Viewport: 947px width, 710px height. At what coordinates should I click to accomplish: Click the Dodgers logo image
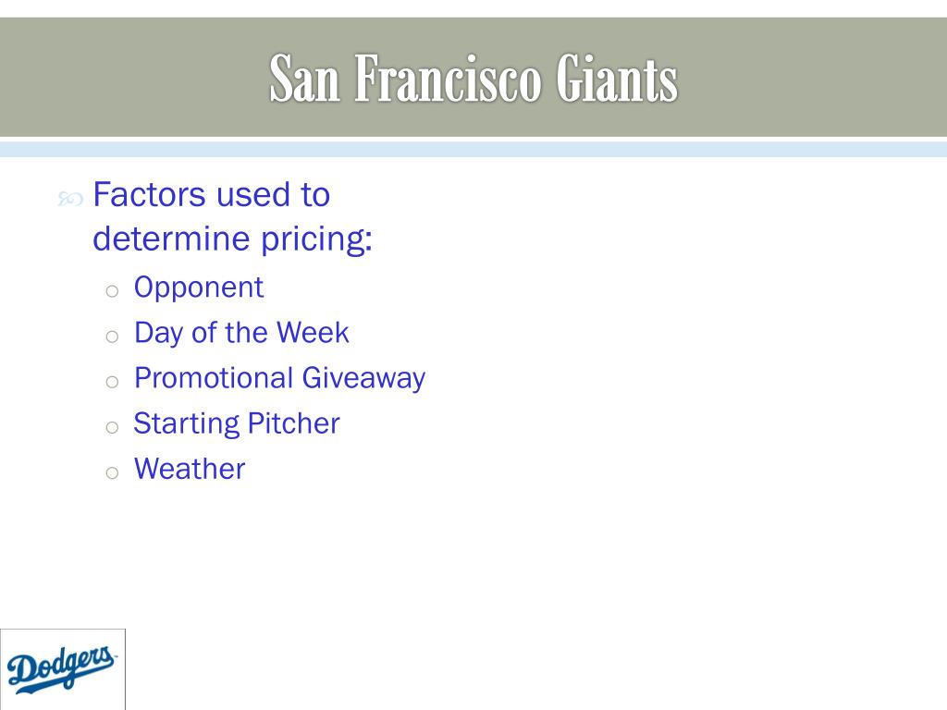click(63, 669)
